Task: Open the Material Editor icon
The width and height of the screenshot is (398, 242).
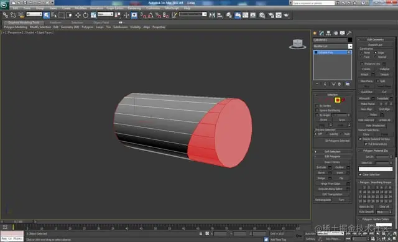Action: (262, 15)
